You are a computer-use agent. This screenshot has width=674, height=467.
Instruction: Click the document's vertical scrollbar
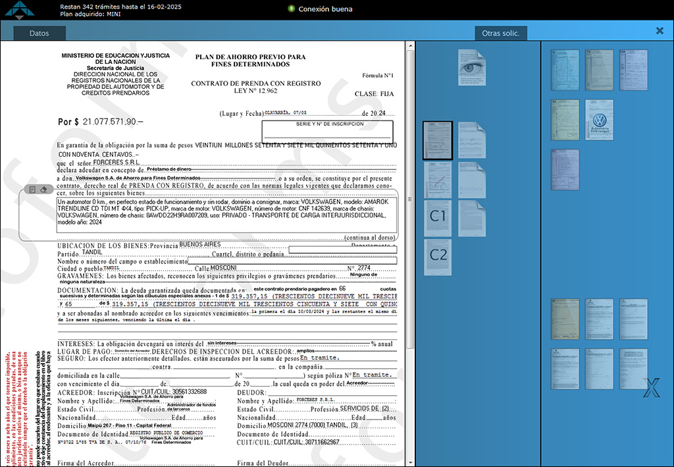pyautogui.click(x=409, y=198)
